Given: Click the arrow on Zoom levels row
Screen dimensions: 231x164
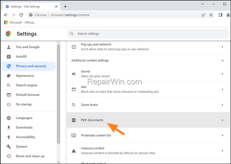Looking at the screenshot, I should tap(223, 105).
